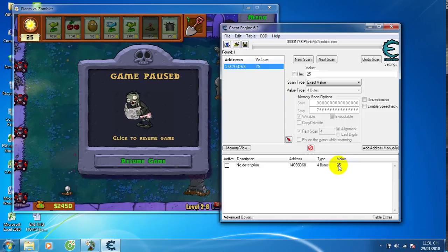Toggle the Writable checkbox

click(x=299, y=117)
